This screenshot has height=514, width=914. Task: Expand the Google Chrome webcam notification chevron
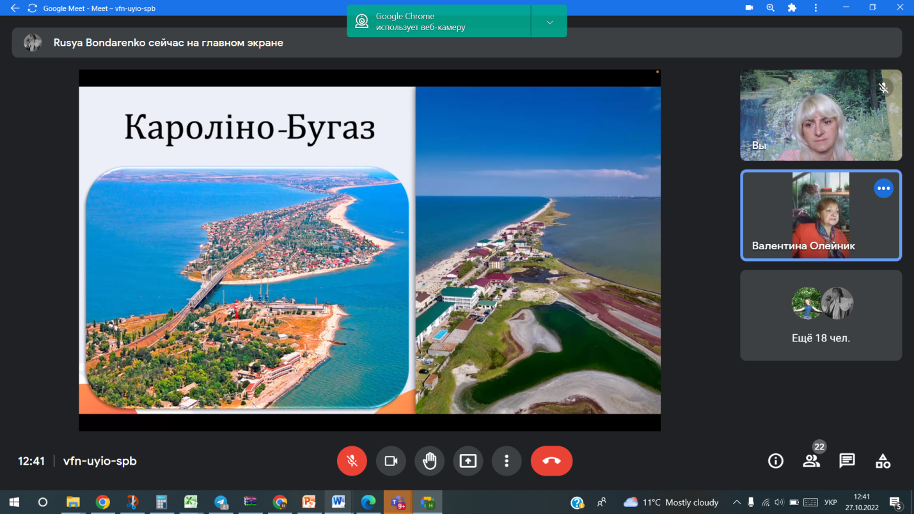click(x=549, y=22)
